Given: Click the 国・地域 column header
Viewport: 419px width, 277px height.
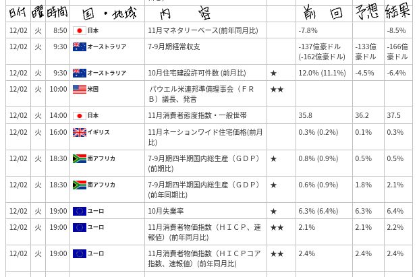Looking at the screenshot, I should (107, 13).
